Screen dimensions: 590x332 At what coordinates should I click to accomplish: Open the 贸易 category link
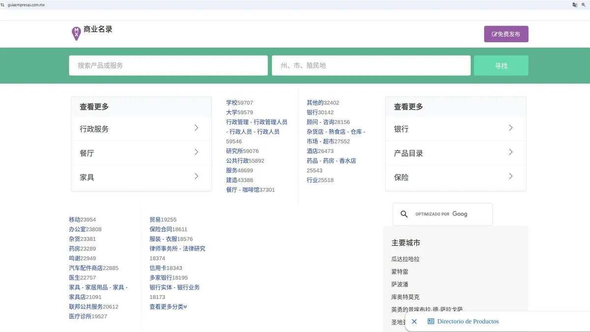[155, 219]
